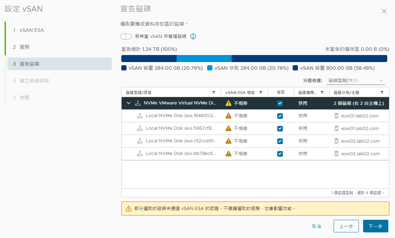Click disk icon for eui.c52cce91 row

140,141
